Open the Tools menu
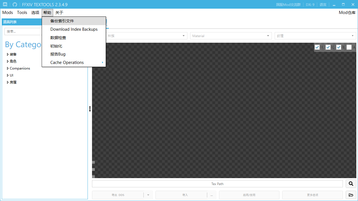The image size is (358, 201). (x=22, y=13)
